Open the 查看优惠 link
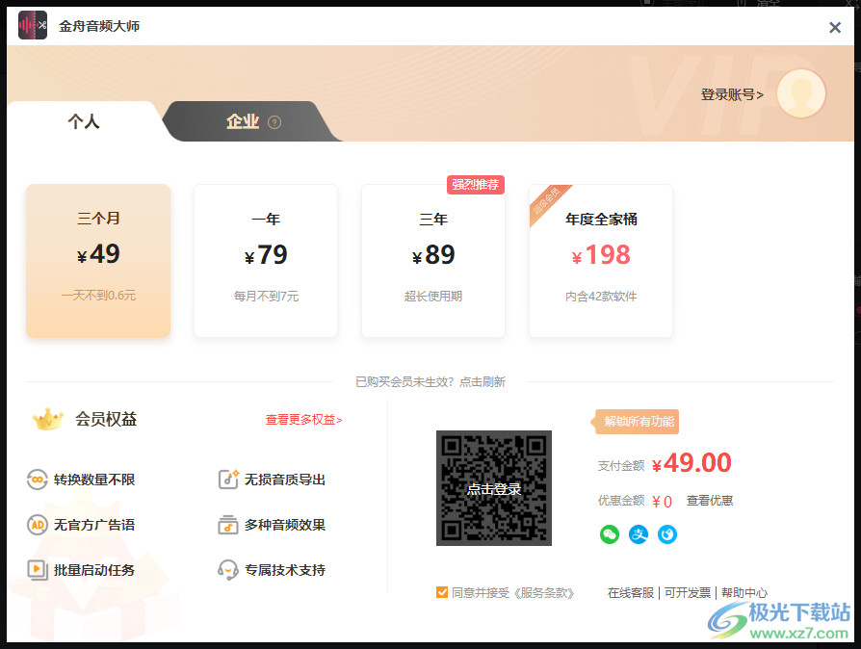Screen dimensions: 861x649 [710, 500]
